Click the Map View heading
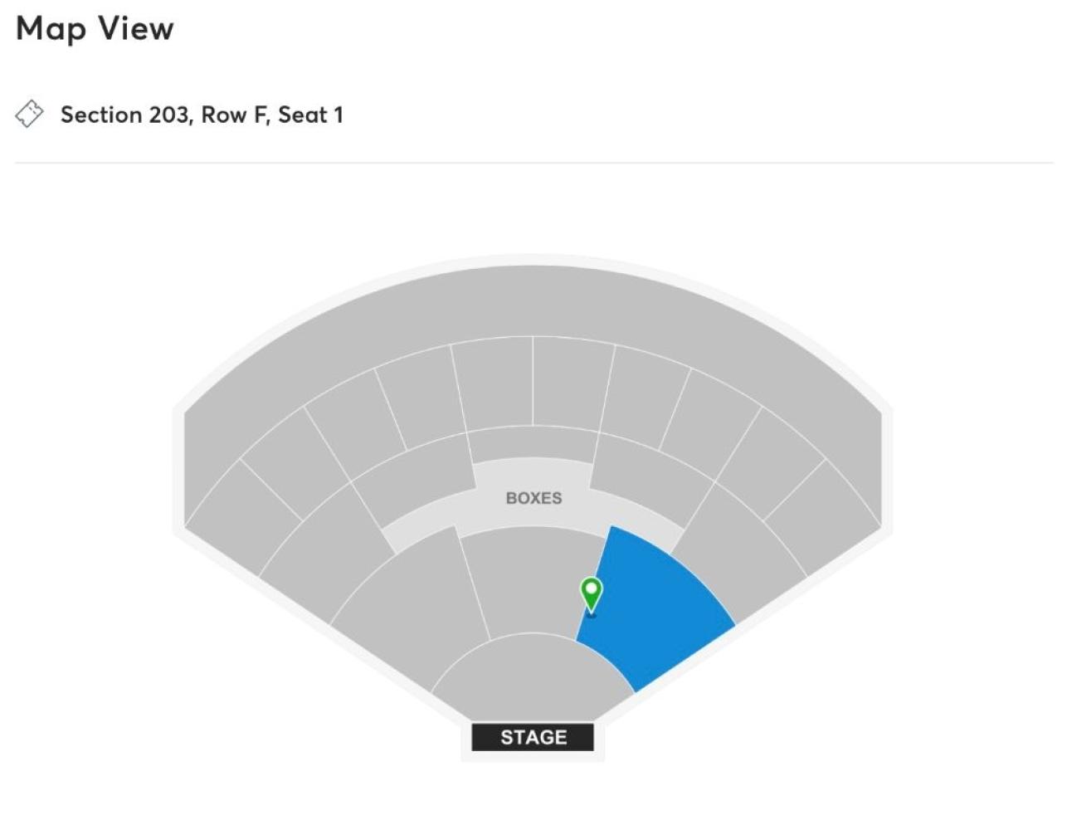Screen dimensions: 1067x830 pyautogui.click(x=95, y=28)
